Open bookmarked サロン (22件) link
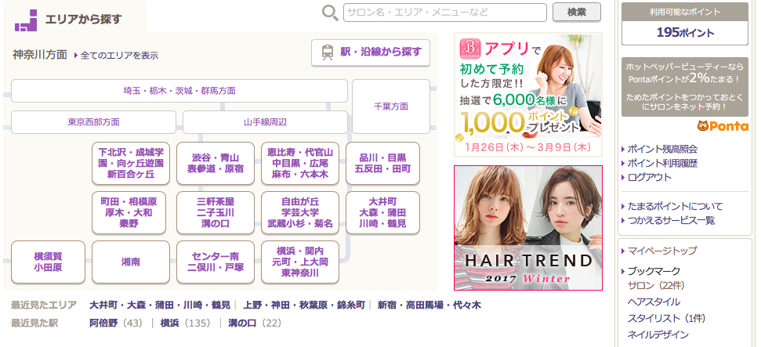This screenshot has width=761, height=347. click(656, 286)
